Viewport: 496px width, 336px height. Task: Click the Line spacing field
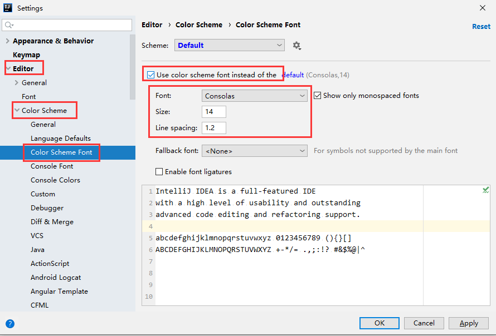pyautogui.click(x=214, y=127)
